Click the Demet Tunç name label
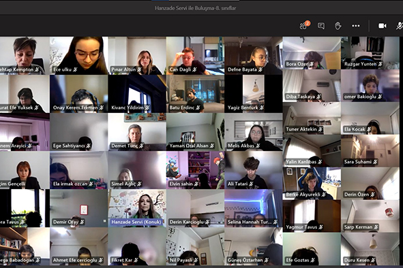This screenshot has width=403, height=268. click(125, 146)
